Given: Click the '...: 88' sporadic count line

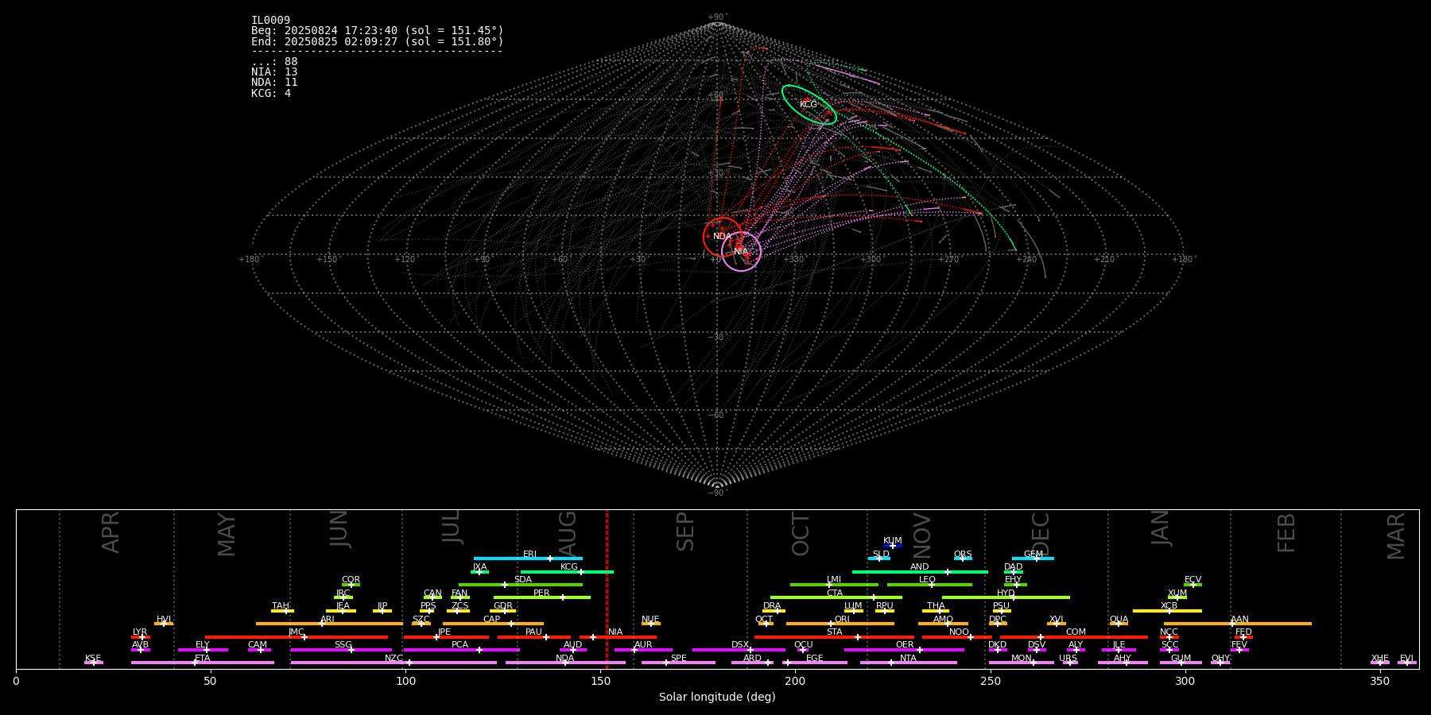Looking at the screenshot, I should coord(274,62).
